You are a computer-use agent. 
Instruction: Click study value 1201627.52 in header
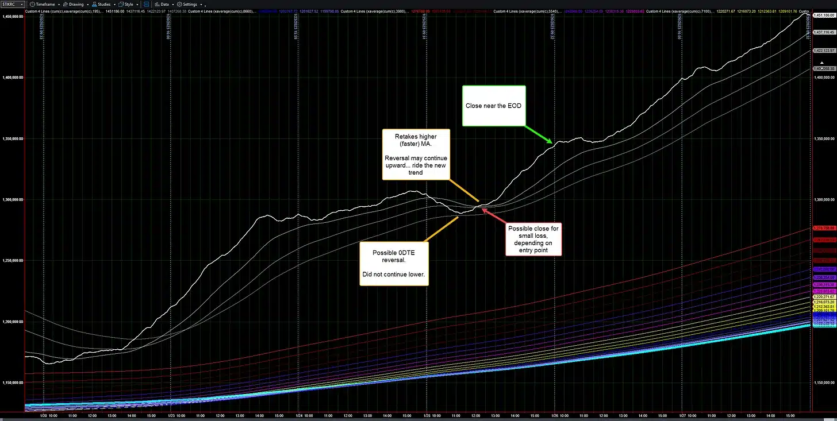pyautogui.click(x=309, y=11)
